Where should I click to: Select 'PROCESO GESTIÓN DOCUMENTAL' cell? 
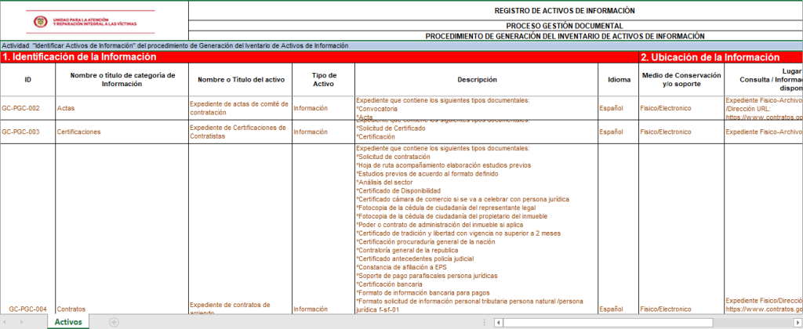(x=496, y=26)
